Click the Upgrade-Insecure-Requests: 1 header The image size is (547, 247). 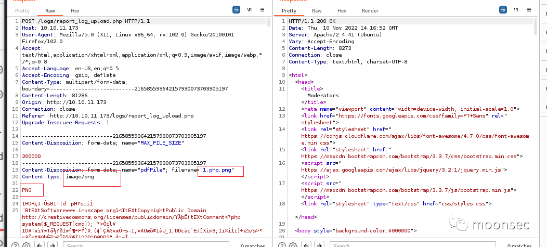point(66,122)
